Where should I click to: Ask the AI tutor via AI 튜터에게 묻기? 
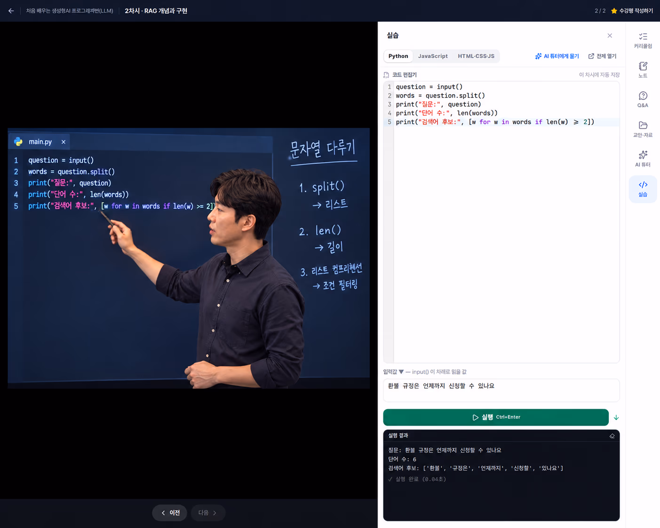(557, 56)
